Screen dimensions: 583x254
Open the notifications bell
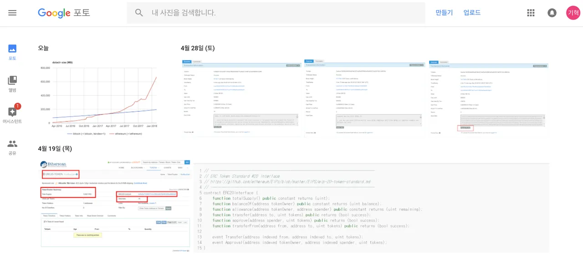pyautogui.click(x=552, y=13)
